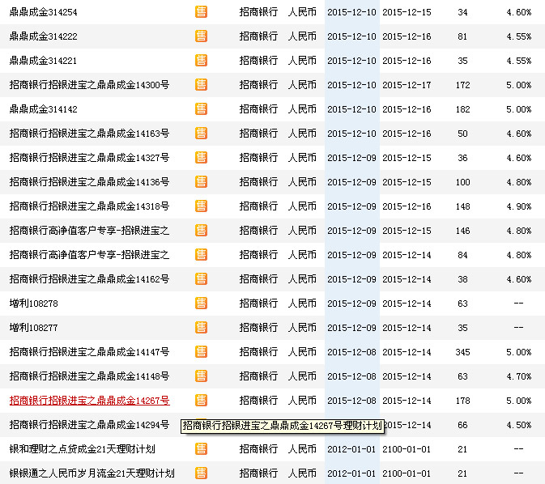Screen dimensions: 545x484
Task: Open the red 鼎鼎成金14267号 link
Action: click(x=89, y=401)
